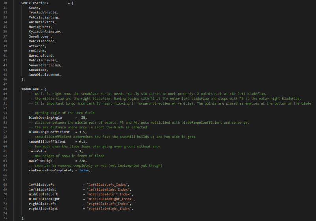Click the maxPlowHeight value 220

(x=82, y=161)
